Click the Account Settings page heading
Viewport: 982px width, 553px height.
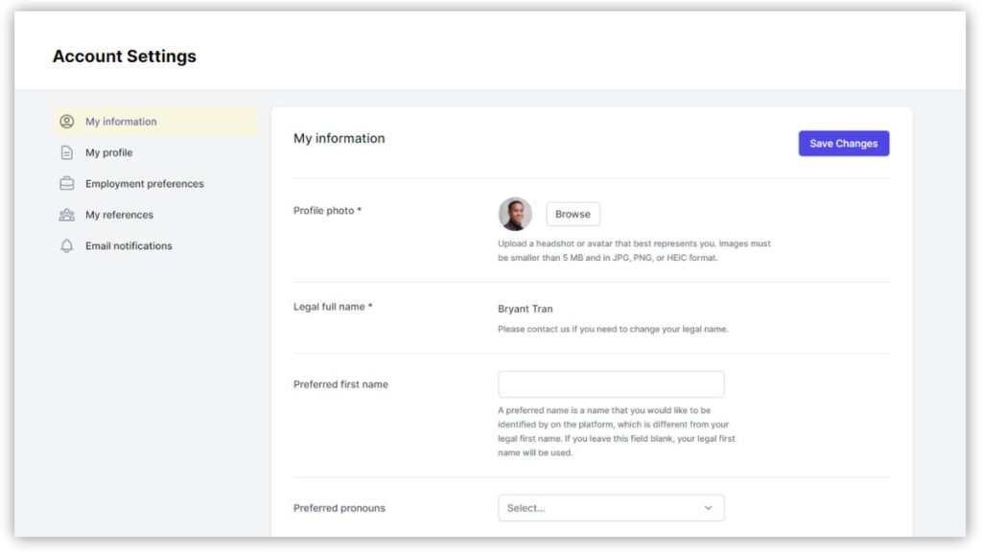tap(125, 57)
